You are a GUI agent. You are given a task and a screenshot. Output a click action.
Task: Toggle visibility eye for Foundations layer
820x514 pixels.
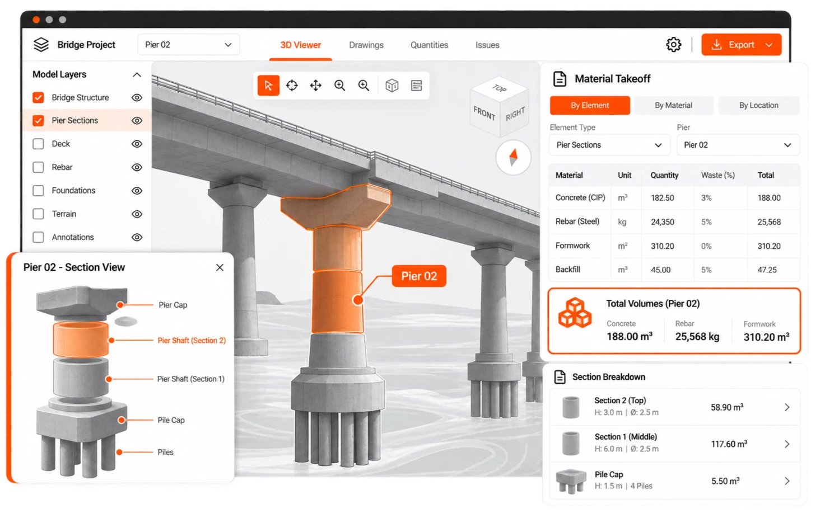pyautogui.click(x=137, y=191)
